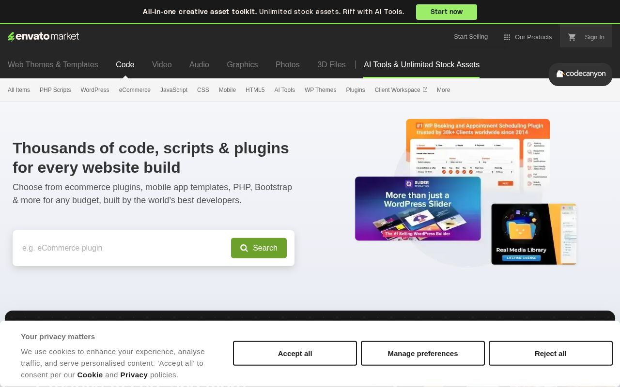Open the CSS category

pyautogui.click(x=203, y=90)
